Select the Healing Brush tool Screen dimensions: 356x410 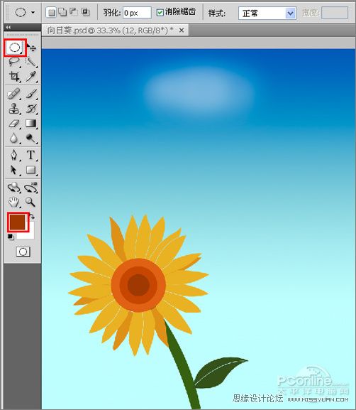(14, 94)
